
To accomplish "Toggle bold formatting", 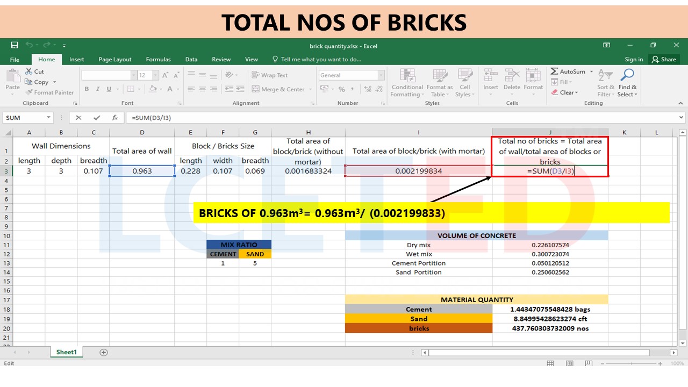I will click(86, 89).
